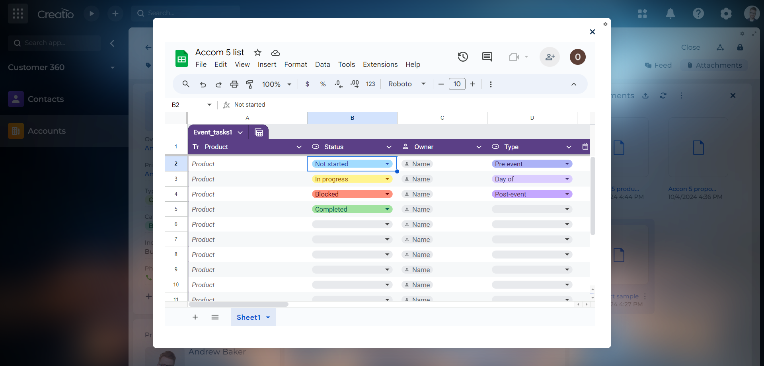764x366 pixels.
Task: Open version history clock icon
Action: (x=462, y=57)
